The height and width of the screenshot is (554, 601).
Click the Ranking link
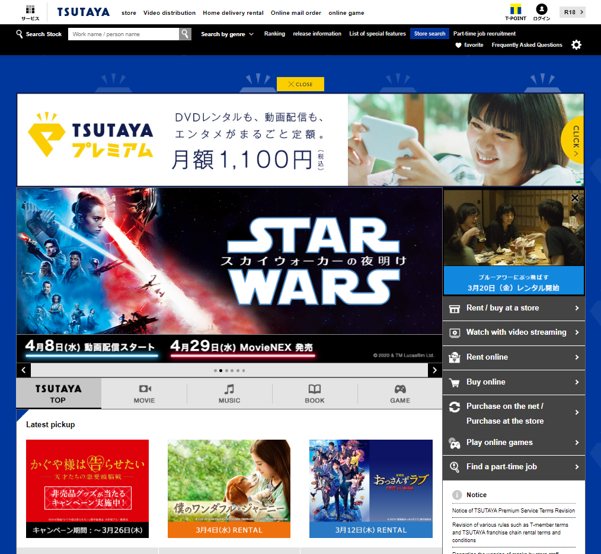coord(274,34)
